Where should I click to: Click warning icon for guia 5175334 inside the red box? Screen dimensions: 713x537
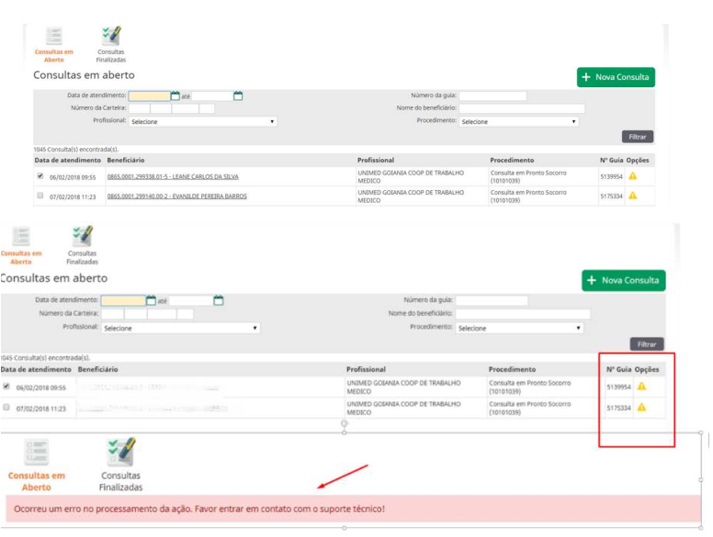coord(641,408)
